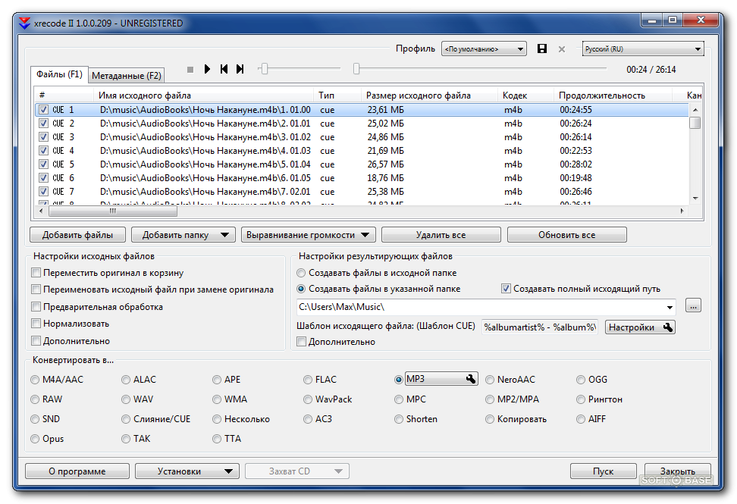
Task: Uncheck the CUE 1 row checkbox
Action: (x=43, y=109)
